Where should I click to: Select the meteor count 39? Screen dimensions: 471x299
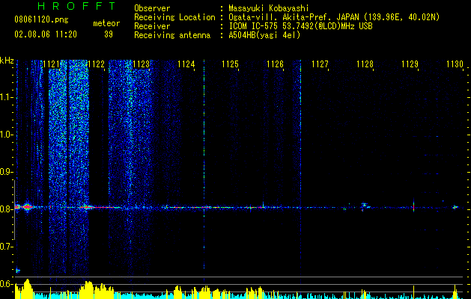(109, 34)
